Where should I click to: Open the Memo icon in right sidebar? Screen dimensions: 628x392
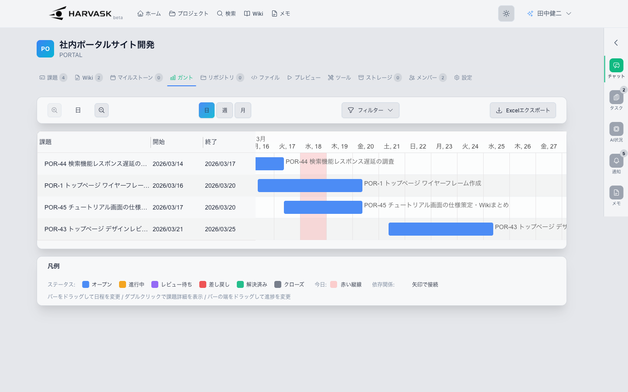[616, 193]
